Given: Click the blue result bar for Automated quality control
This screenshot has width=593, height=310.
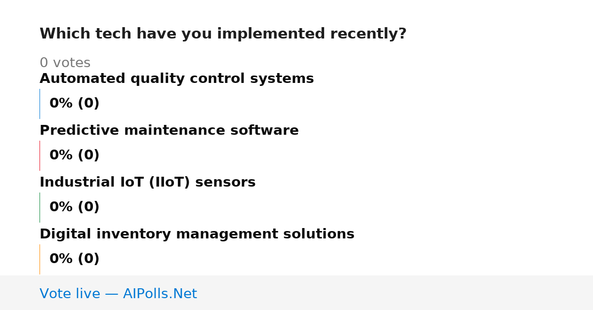Looking at the screenshot, I should pyautogui.click(x=40, y=104).
